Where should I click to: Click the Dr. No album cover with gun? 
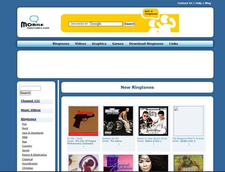click(83, 121)
